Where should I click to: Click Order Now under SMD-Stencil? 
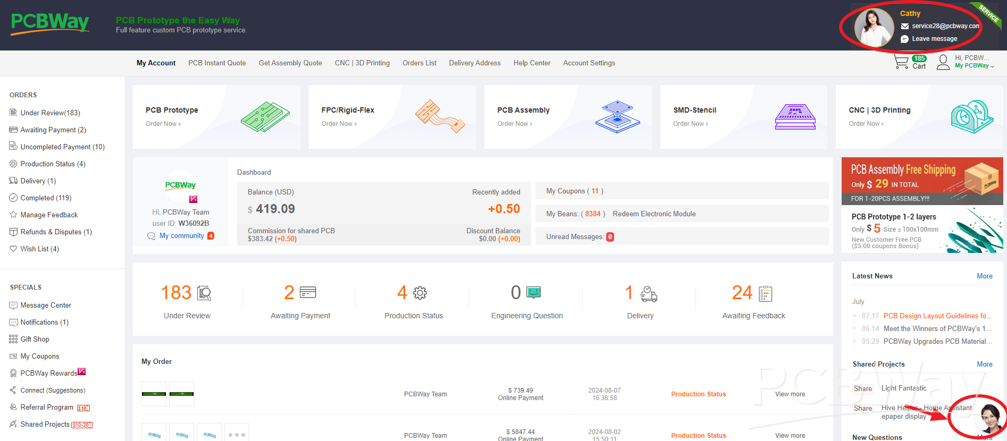(x=690, y=124)
